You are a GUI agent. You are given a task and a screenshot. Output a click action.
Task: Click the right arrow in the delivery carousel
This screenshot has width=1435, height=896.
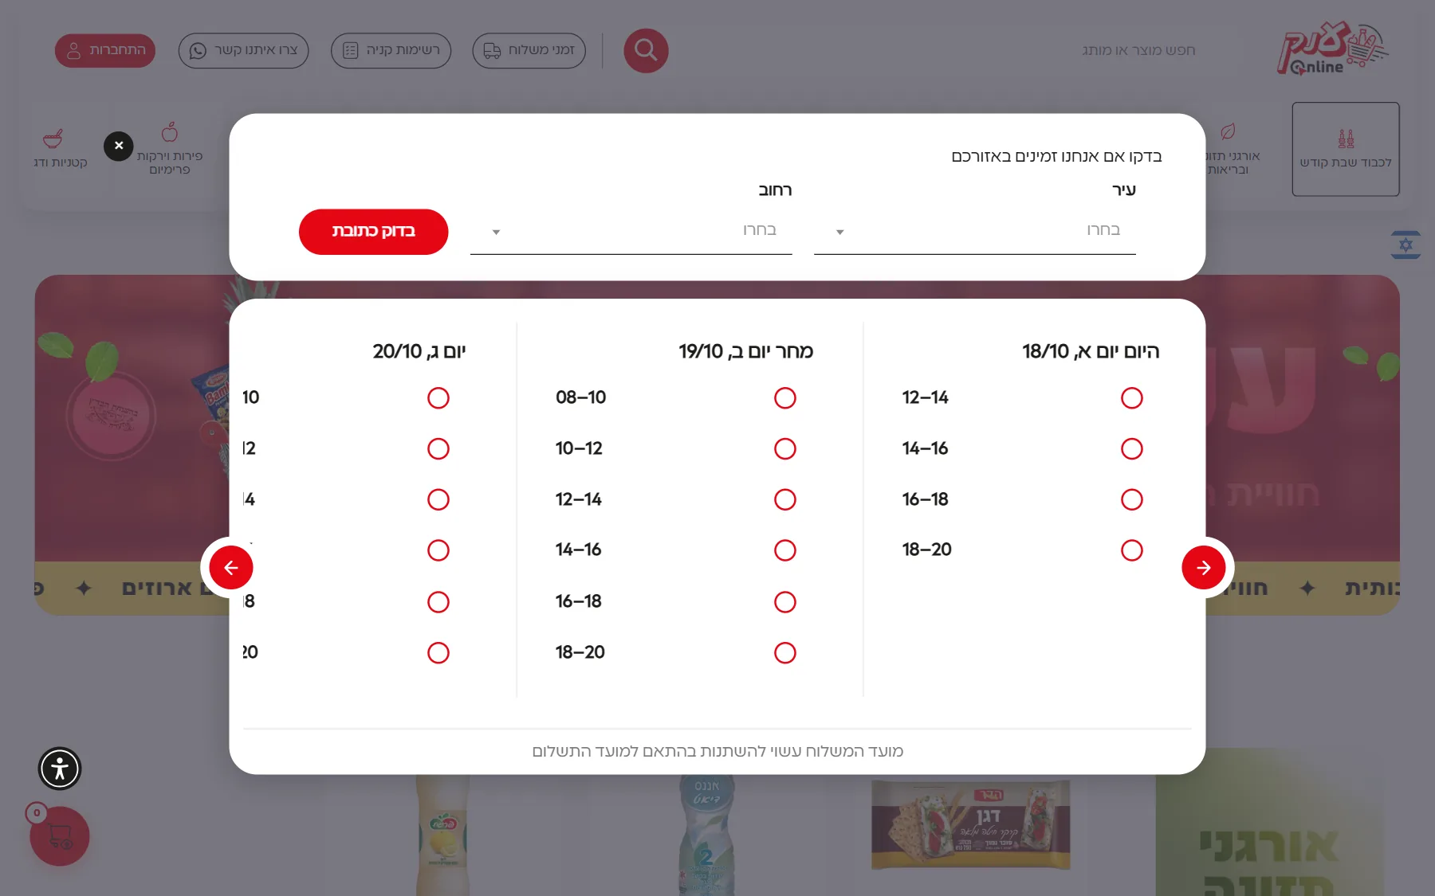[1204, 567]
